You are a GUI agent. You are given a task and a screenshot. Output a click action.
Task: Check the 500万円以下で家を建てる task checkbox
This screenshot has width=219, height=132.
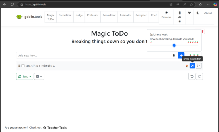23,66
